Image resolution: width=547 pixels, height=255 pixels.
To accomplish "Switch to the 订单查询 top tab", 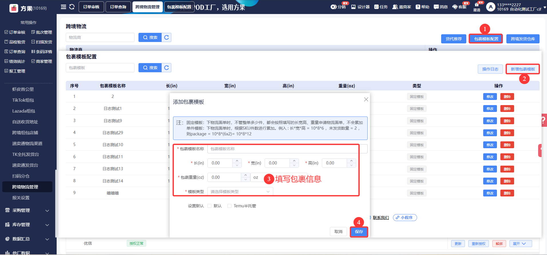I will click(118, 7).
